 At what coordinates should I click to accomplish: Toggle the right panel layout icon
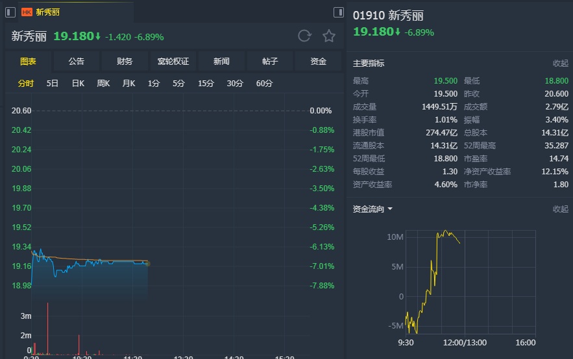[339, 12]
